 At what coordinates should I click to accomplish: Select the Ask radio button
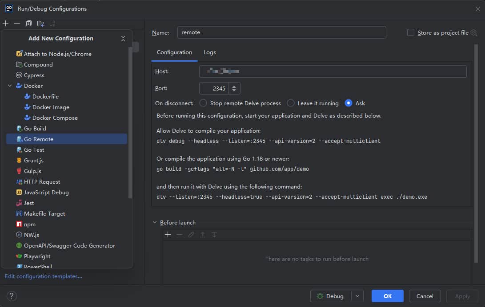tap(348, 103)
